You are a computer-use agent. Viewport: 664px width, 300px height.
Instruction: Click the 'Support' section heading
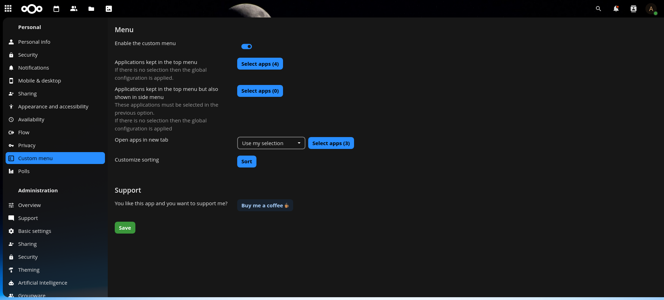[x=128, y=190]
